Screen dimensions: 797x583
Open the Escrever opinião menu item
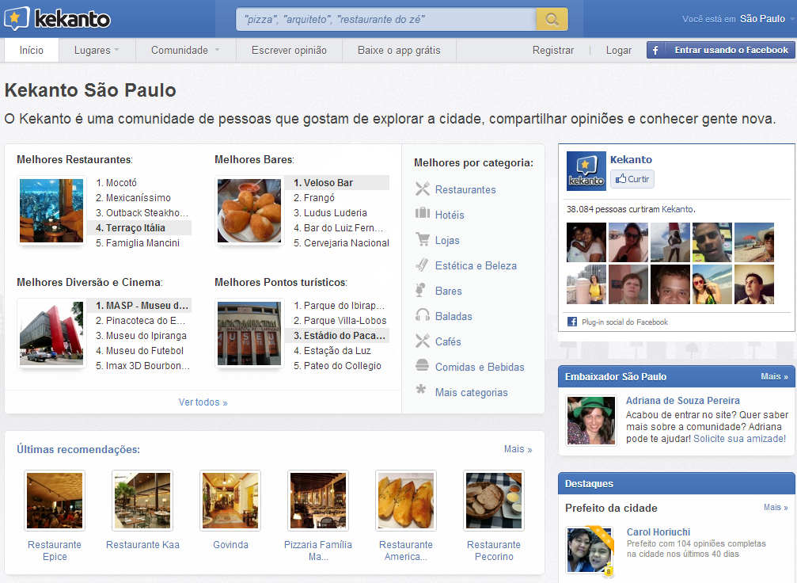(x=289, y=51)
